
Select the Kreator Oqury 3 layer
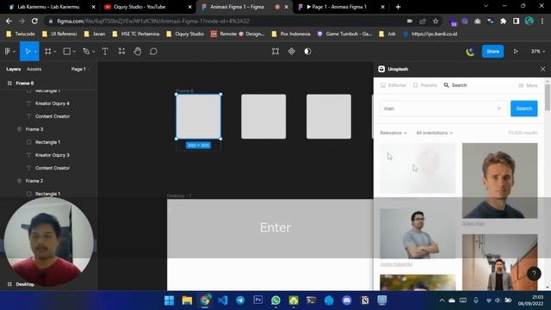coord(52,155)
